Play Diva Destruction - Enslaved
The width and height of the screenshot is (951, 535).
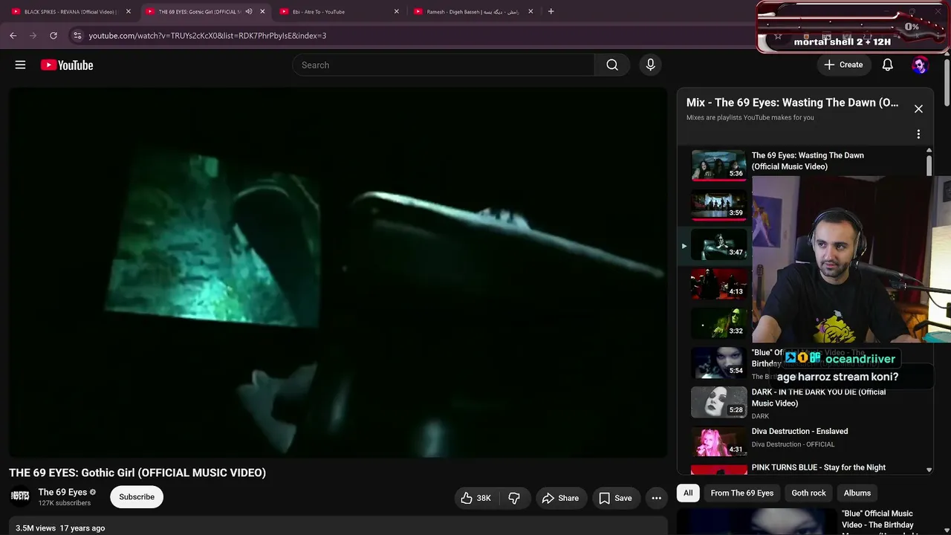(x=799, y=431)
